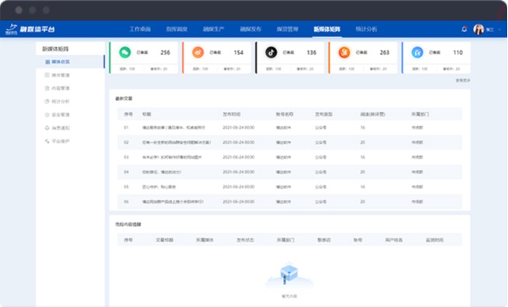The width and height of the screenshot is (508, 307).
Task: Click the 监测时间 header in lower table
Action: click(434, 240)
